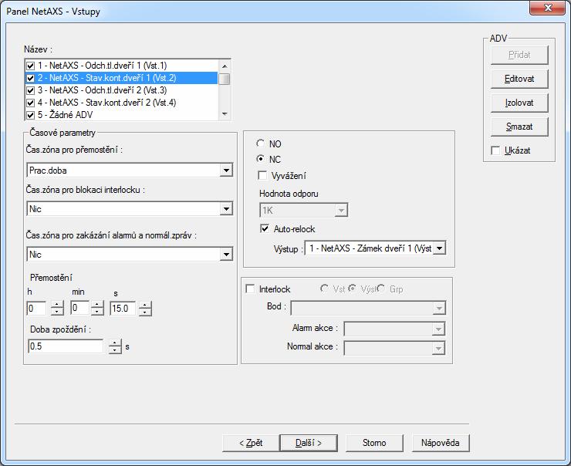The height and width of the screenshot is (466, 571).
Task: Toggle checkbox for 1 - NetAXS - Odch.tl.dveří 1
Action: point(31,66)
